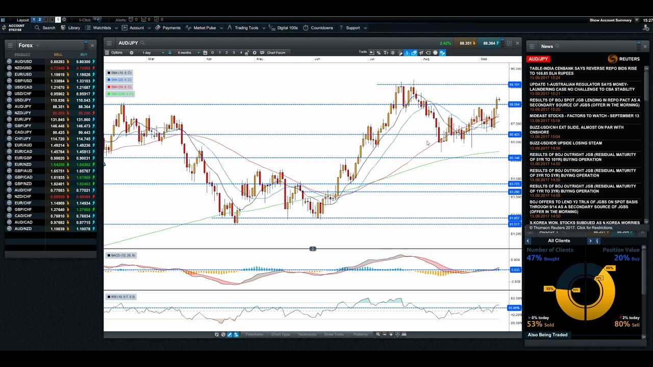Select the GBP/CAD row in Forex list
This screenshot has height=367, width=653.
[51, 177]
